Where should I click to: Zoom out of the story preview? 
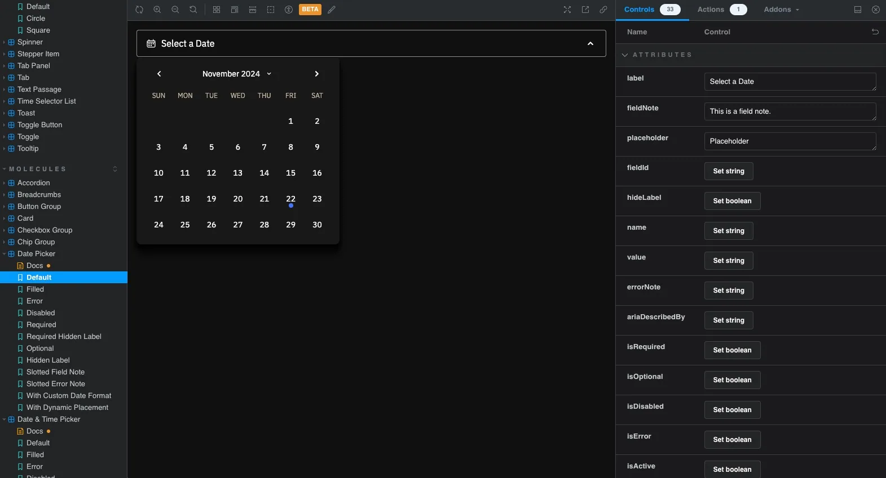coord(175,10)
